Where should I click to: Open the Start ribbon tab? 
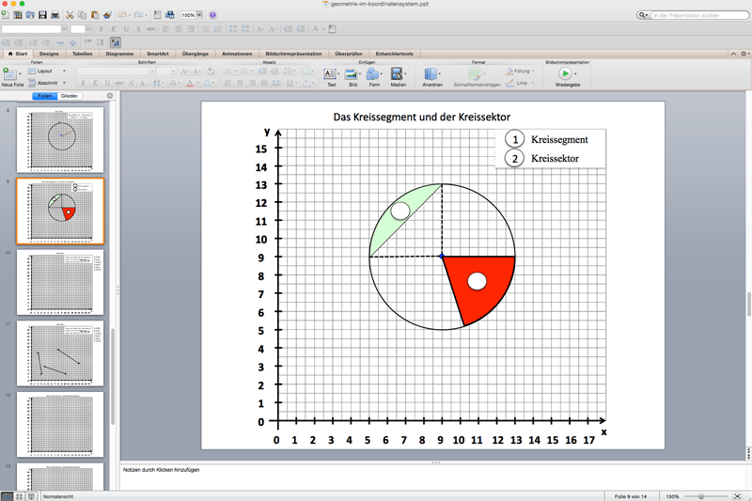(18, 54)
